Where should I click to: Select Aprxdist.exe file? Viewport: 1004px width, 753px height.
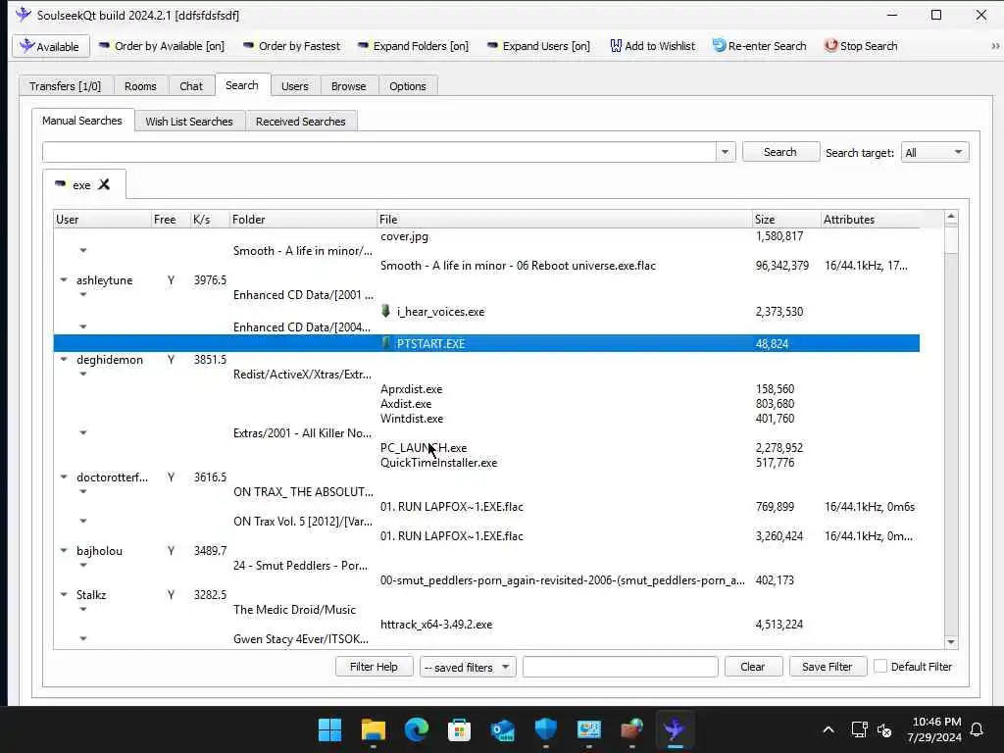point(411,388)
